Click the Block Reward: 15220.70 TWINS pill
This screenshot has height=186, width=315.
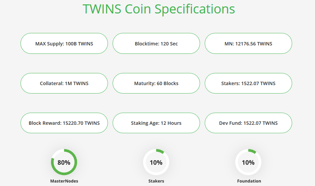coord(64,123)
